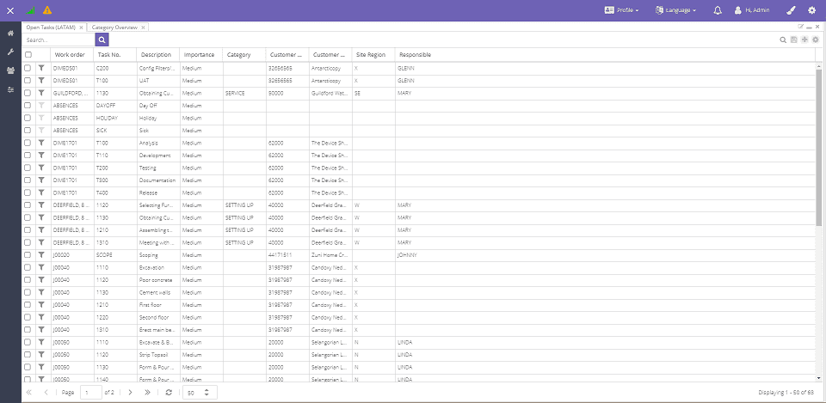Click the grid configuration gear icon
The width and height of the screenshot is (826, 403).
pos(816,40)
